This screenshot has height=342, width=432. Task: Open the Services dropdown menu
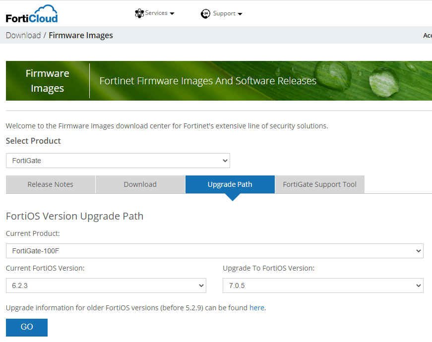click(155, 13)
